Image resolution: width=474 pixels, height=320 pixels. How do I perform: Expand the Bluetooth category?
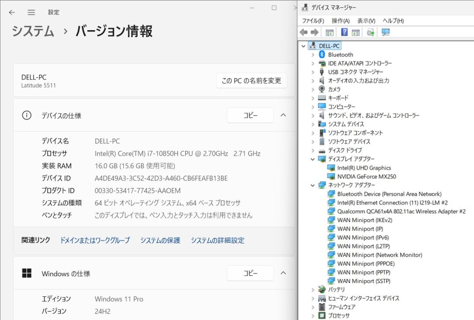click(313, 55)
